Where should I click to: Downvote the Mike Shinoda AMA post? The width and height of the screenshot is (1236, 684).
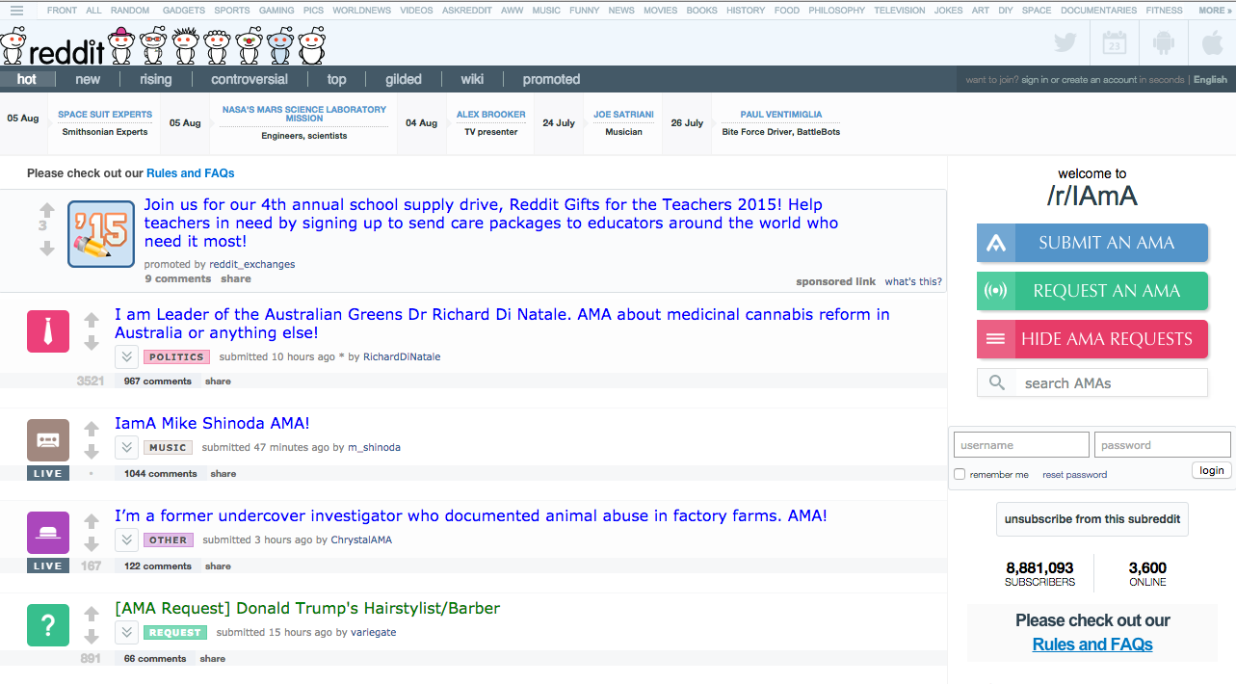point(91,453)
